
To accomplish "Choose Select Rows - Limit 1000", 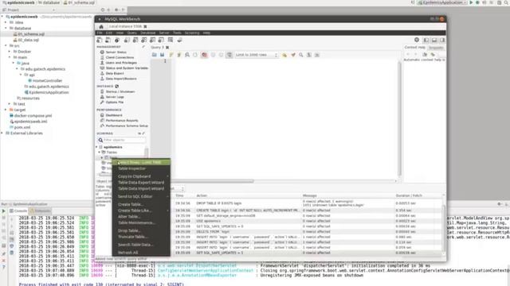I will (x=141, y=162).
